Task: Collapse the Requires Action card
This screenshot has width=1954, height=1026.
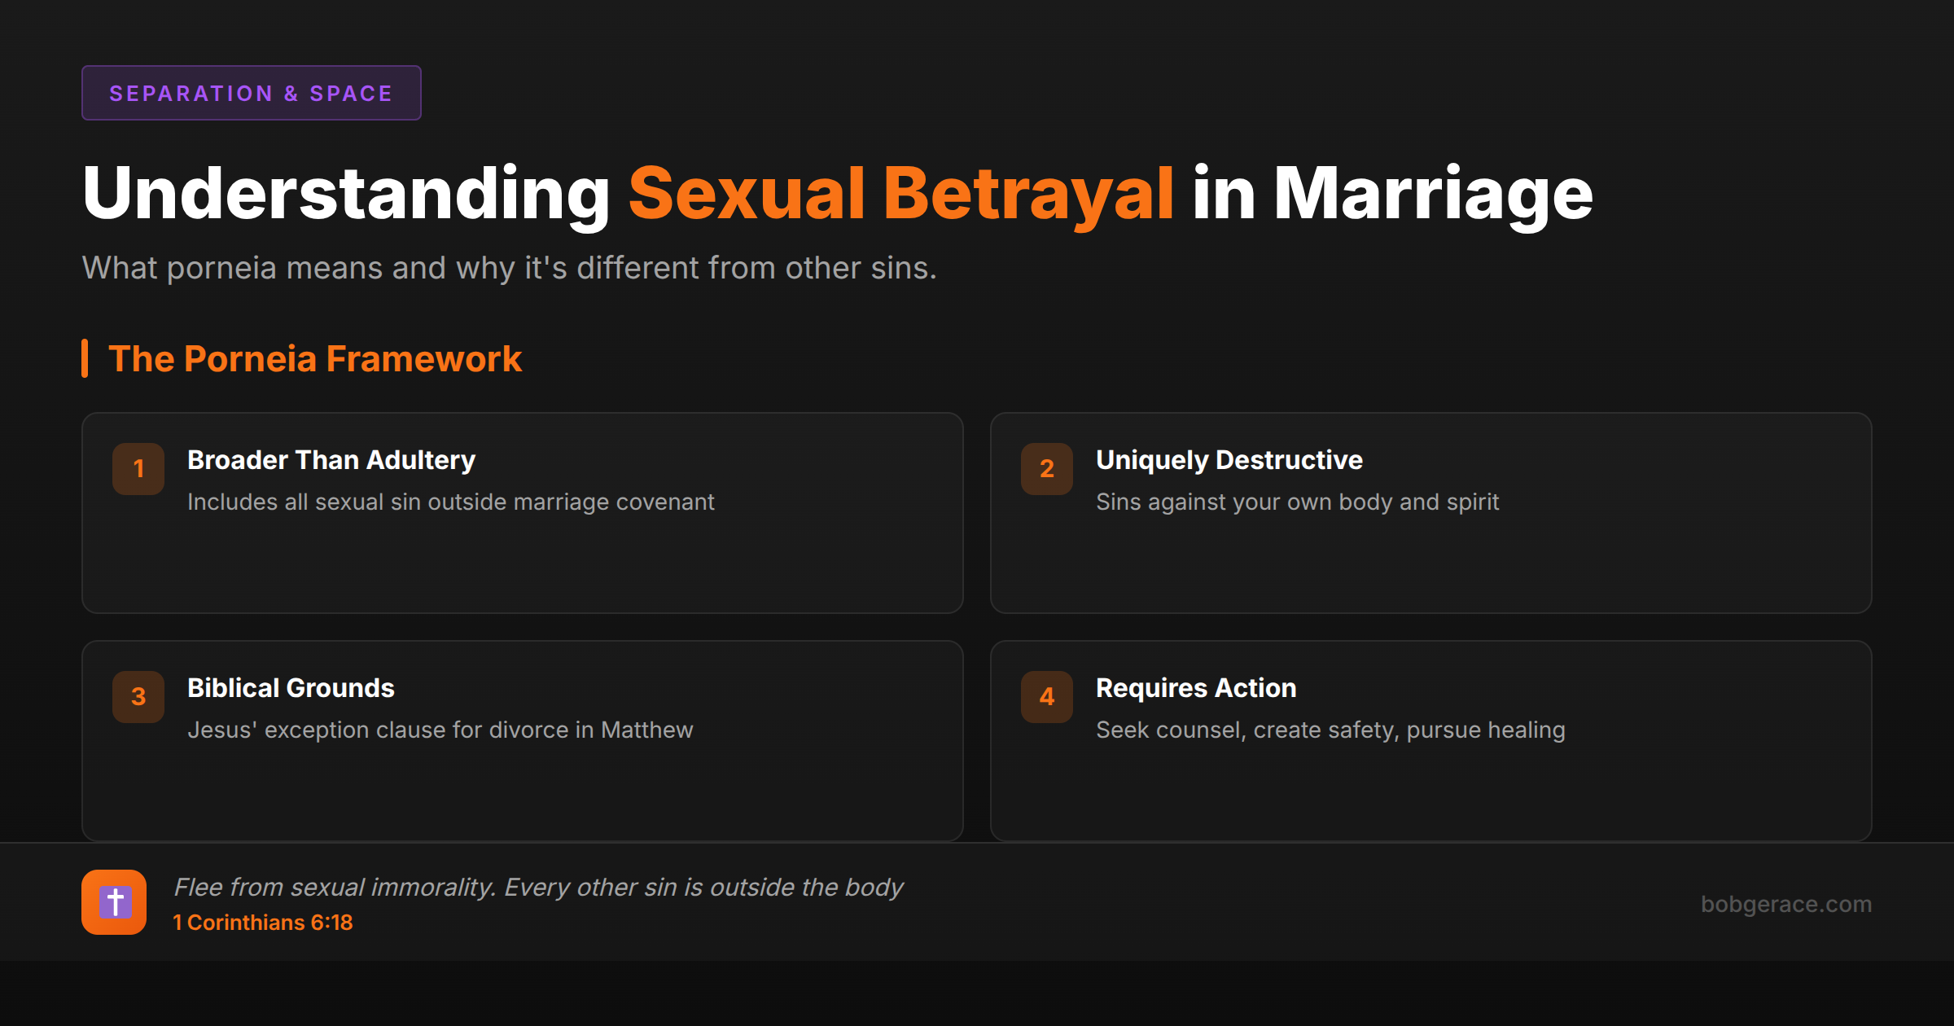Action: pyautogui.click(x=1430, y=739)
